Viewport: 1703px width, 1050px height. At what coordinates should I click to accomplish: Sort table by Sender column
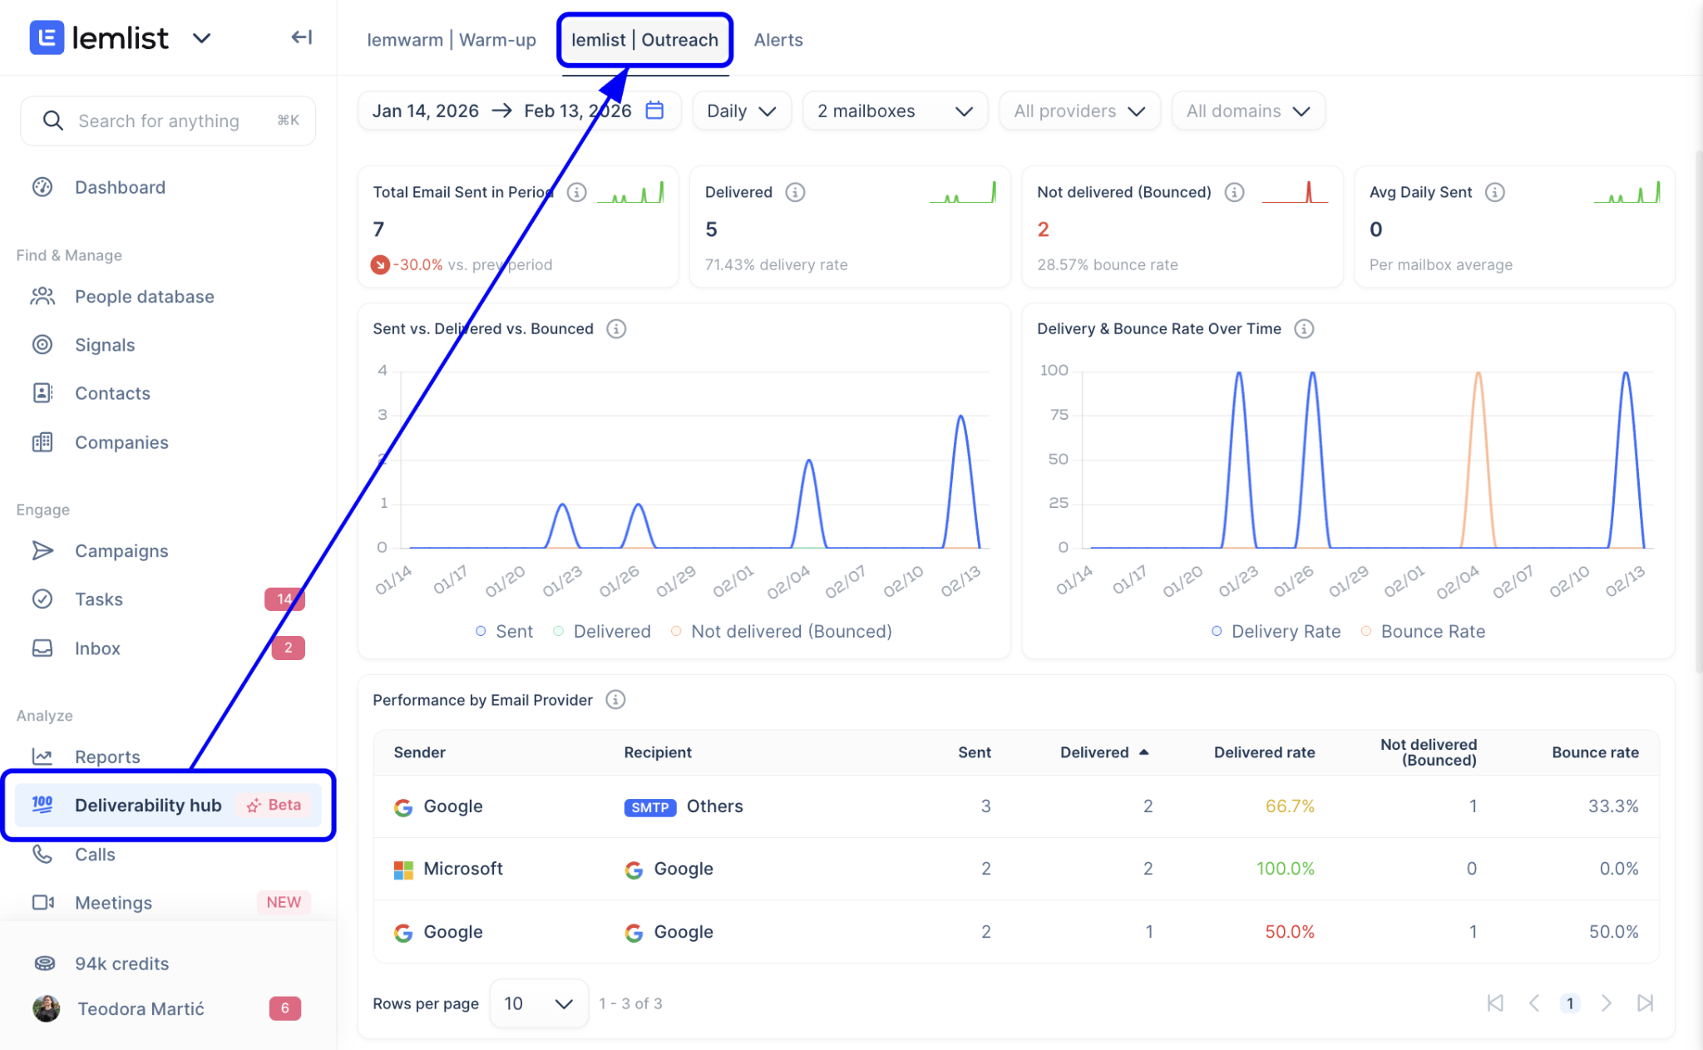click(x=419, y=752)
